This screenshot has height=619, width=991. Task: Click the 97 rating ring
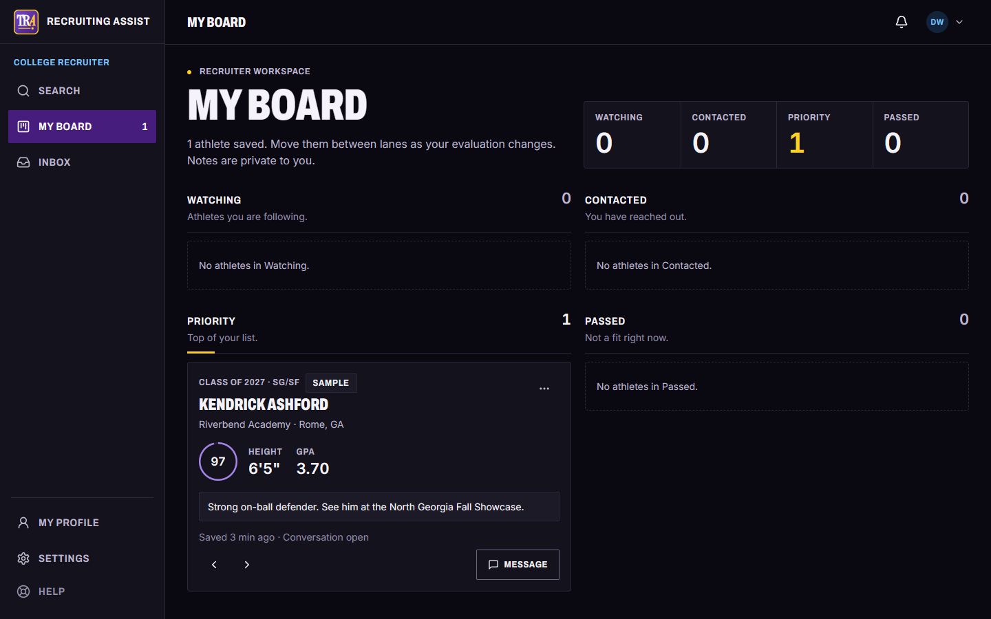pos(218,461)
